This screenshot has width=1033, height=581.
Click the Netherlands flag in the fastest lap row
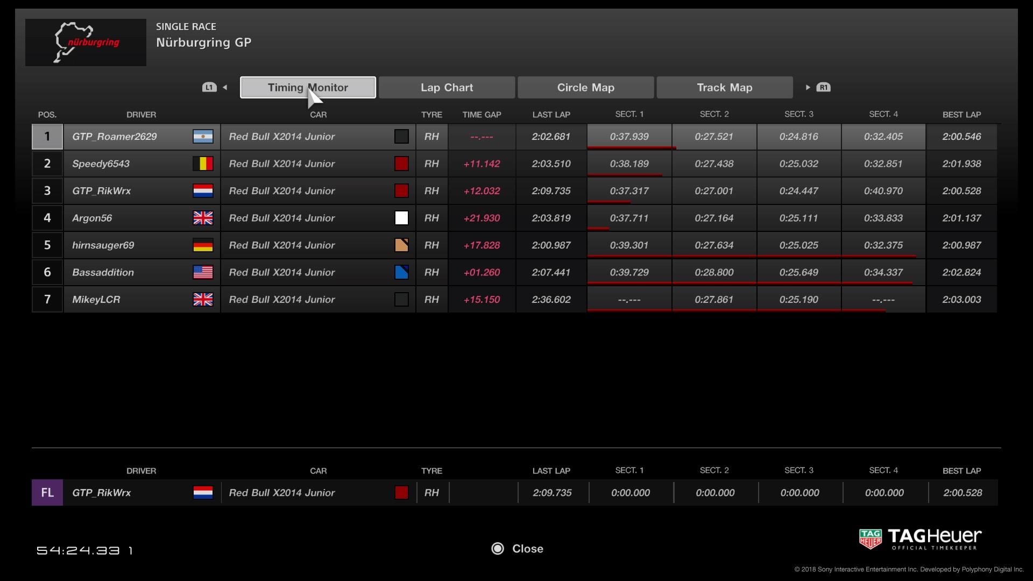point(203,493)
